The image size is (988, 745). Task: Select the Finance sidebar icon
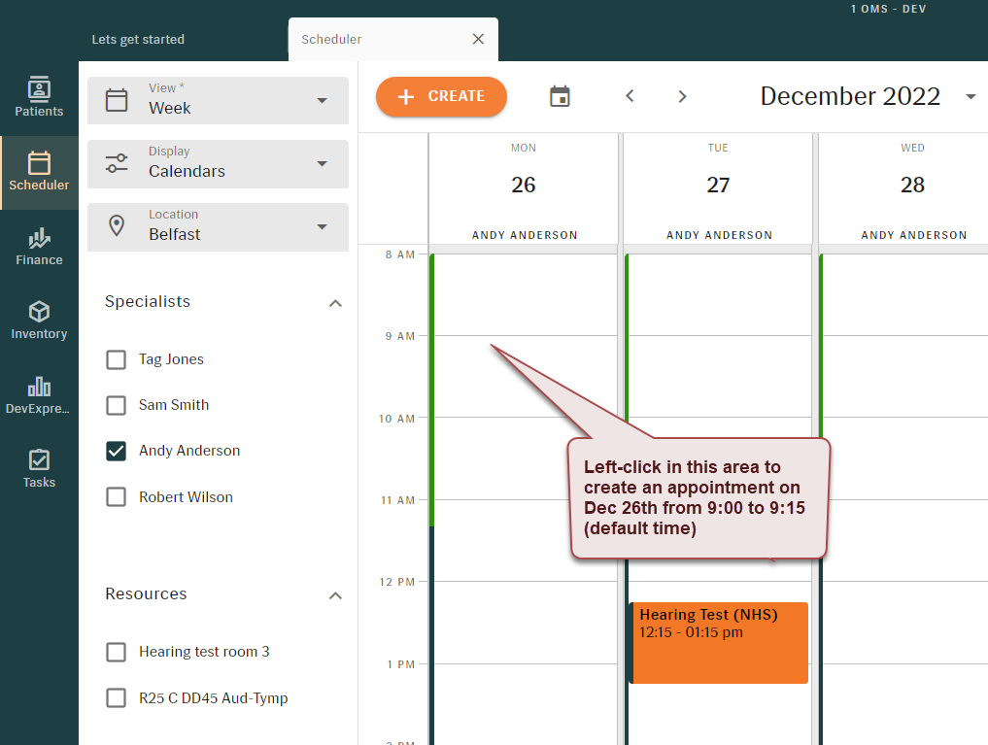(39, 247)
